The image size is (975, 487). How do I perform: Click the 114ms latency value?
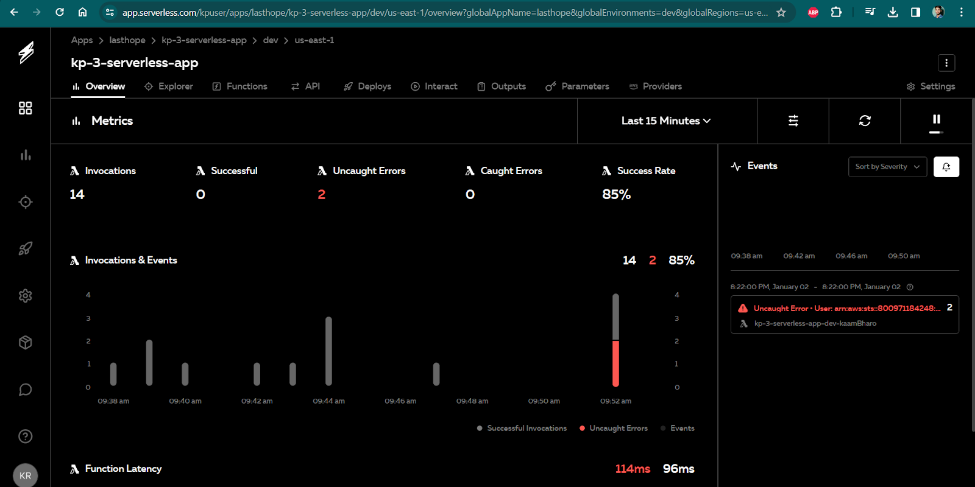point(633,469)
